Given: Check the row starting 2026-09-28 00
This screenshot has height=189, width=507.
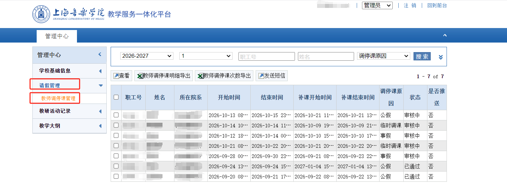Looking at the screenshot, I should (116, 156).
